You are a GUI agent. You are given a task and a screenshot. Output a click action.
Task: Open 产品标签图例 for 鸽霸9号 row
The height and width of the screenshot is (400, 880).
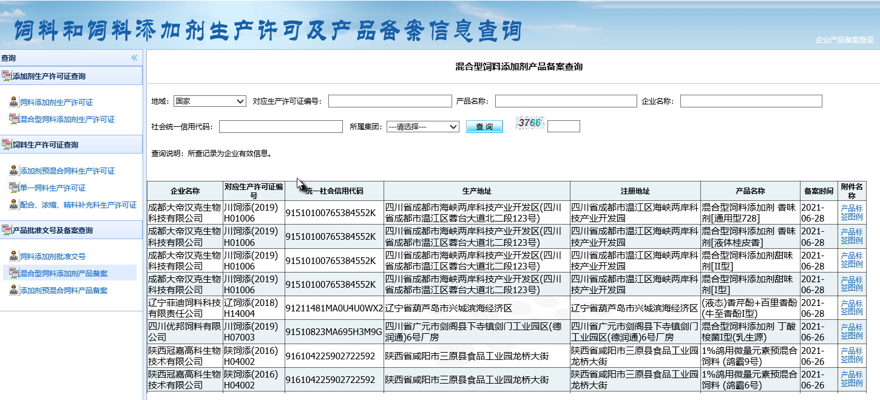pyautogui.click(x=851, y=356)
